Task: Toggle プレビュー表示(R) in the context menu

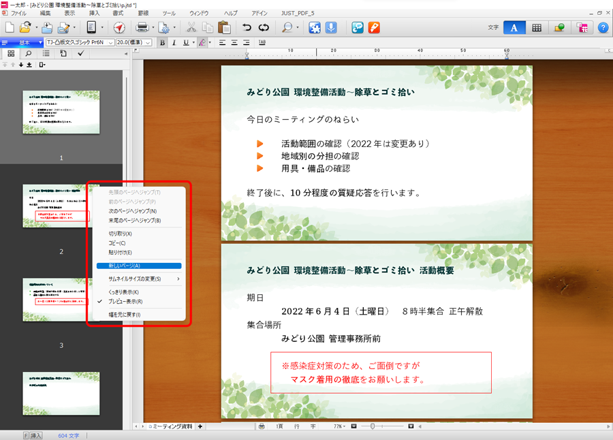Action: pyautogui.click(x=125, y=301)
